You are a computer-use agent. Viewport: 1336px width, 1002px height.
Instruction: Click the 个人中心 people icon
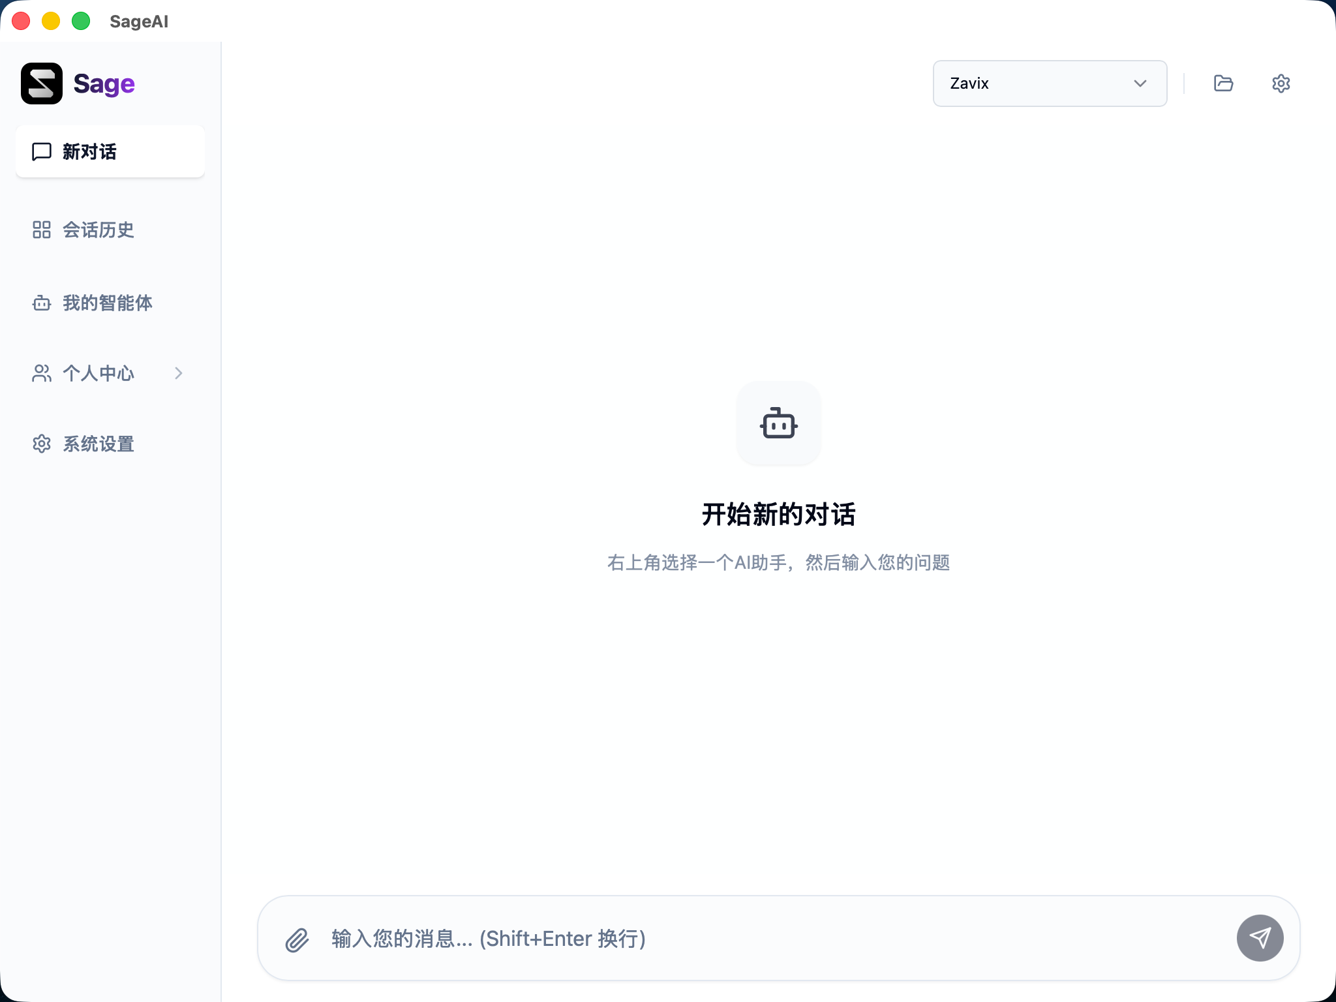(41, 373)
